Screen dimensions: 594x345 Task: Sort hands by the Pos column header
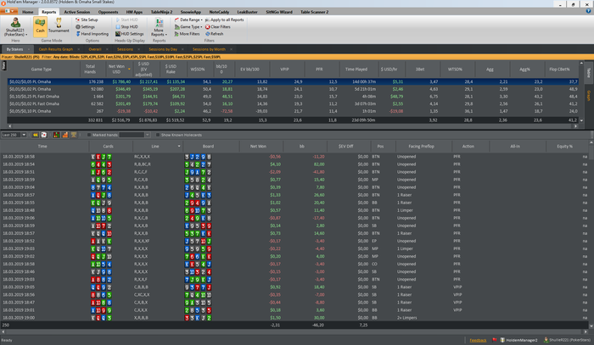pyautogui.click(x=380, y=147)
